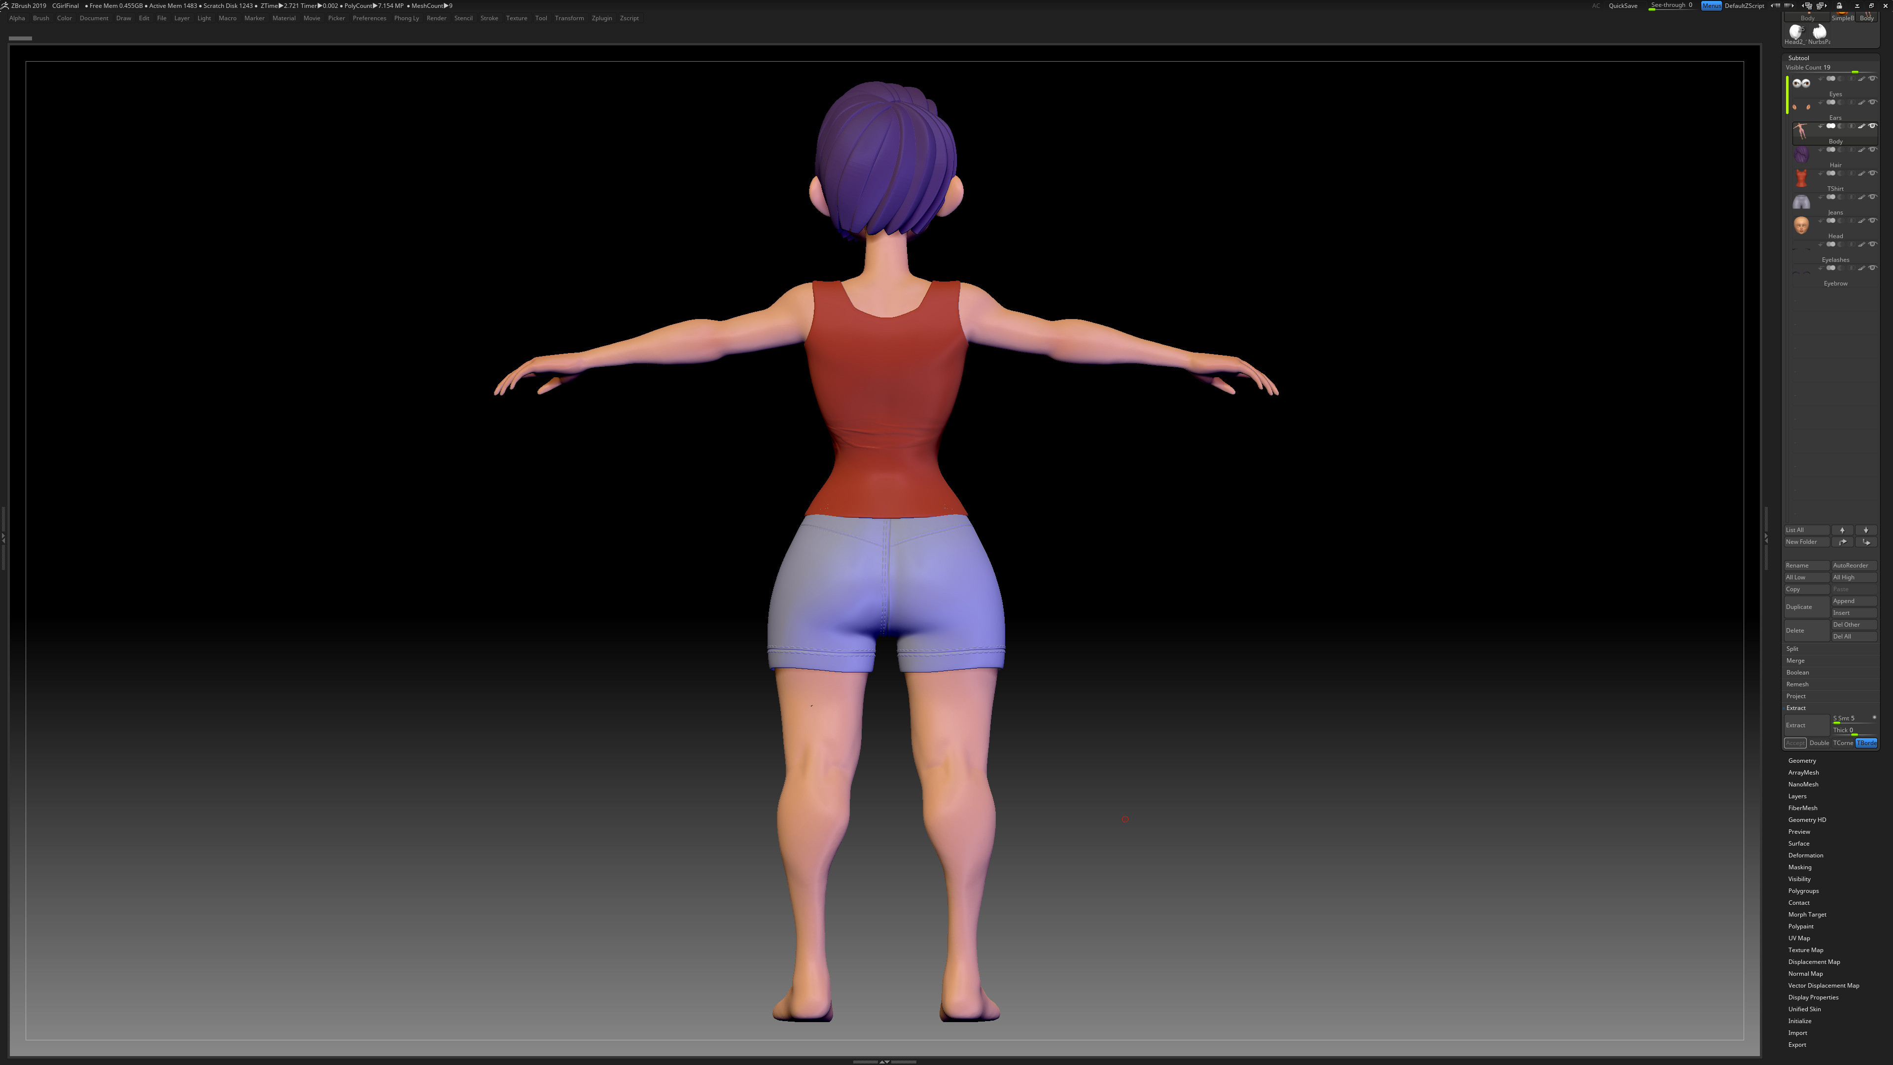Expand the Split section
This screenshot has height=1065, width=1893.
click(1792, 649)
